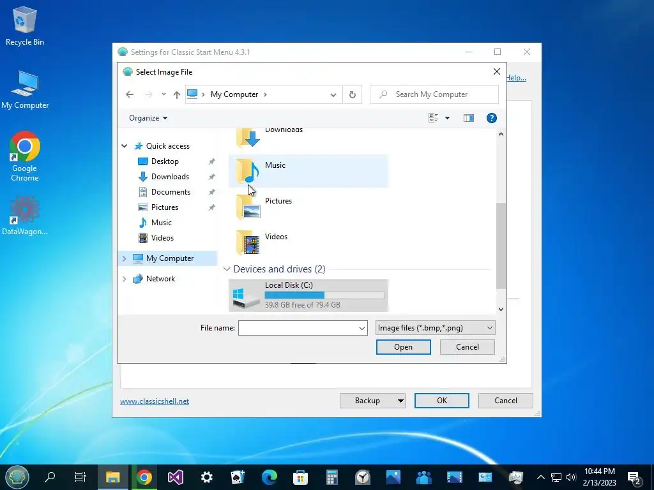Image resolution: width=654 pixels, height=490 pixels.
Task: Visit the www.classicshell.net link
Action: 155,401
